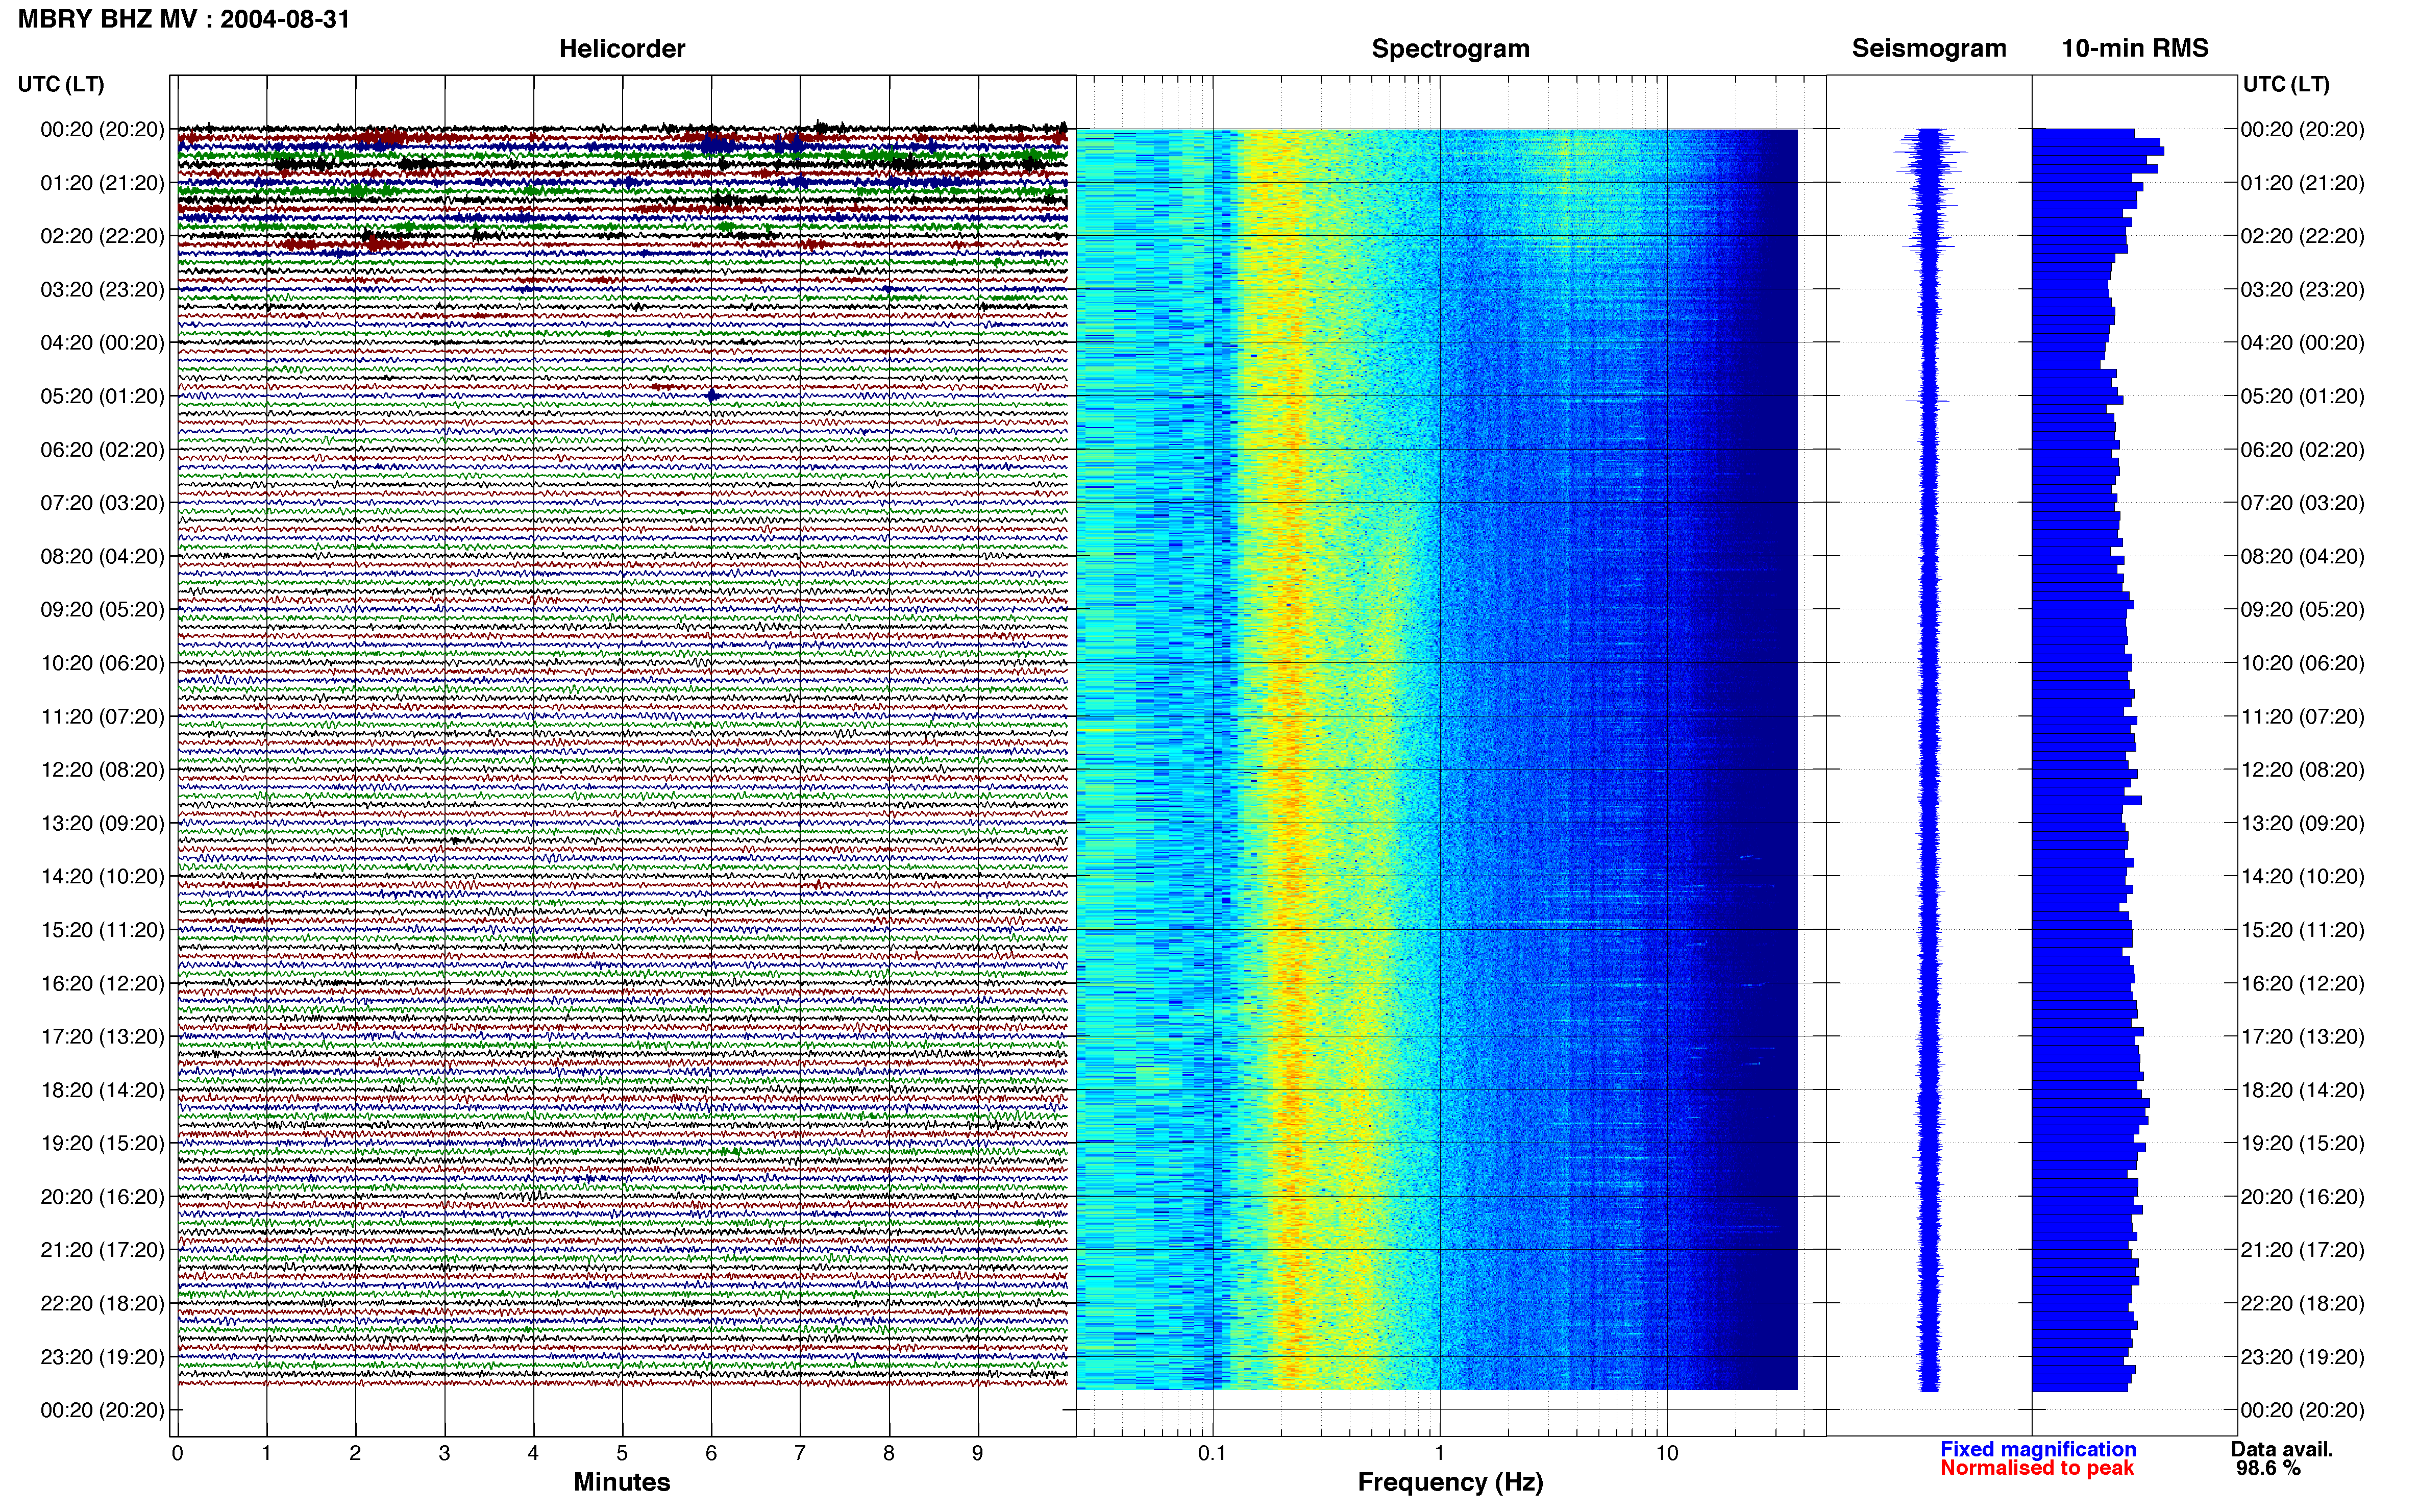Viewport: 2419px width, 1512px height.
Task: Click the 'Data avail.' label
Action: tap(2282, 1449)
